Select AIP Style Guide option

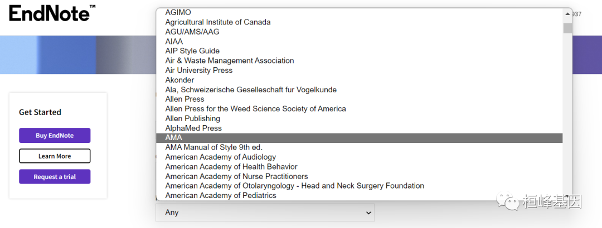tap(192, 51)
